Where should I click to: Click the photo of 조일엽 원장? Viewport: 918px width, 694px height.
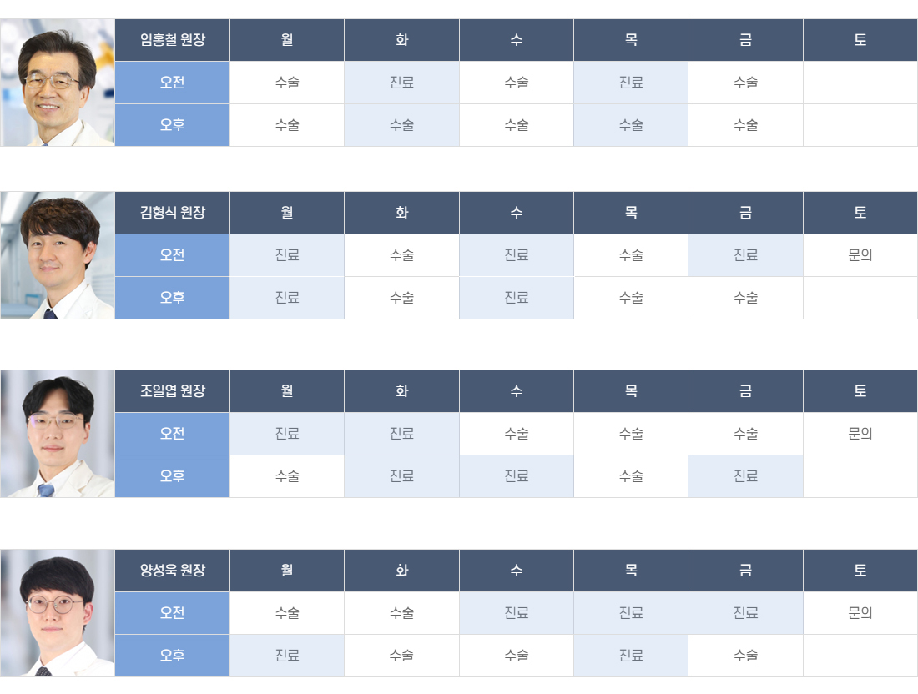58,434
